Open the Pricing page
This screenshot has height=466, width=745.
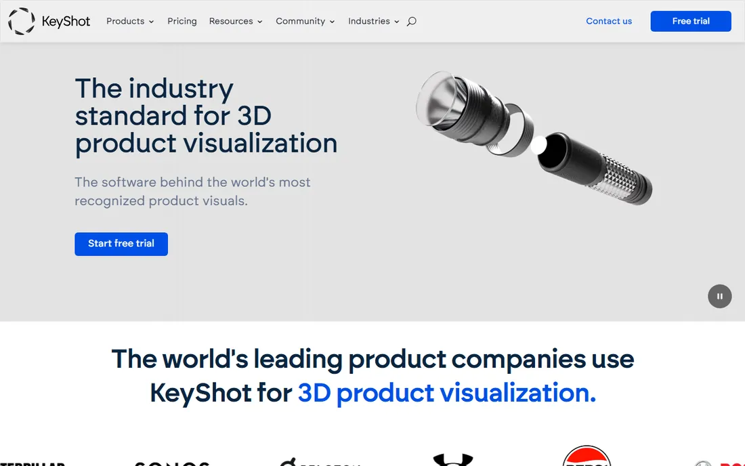point(182,22)
